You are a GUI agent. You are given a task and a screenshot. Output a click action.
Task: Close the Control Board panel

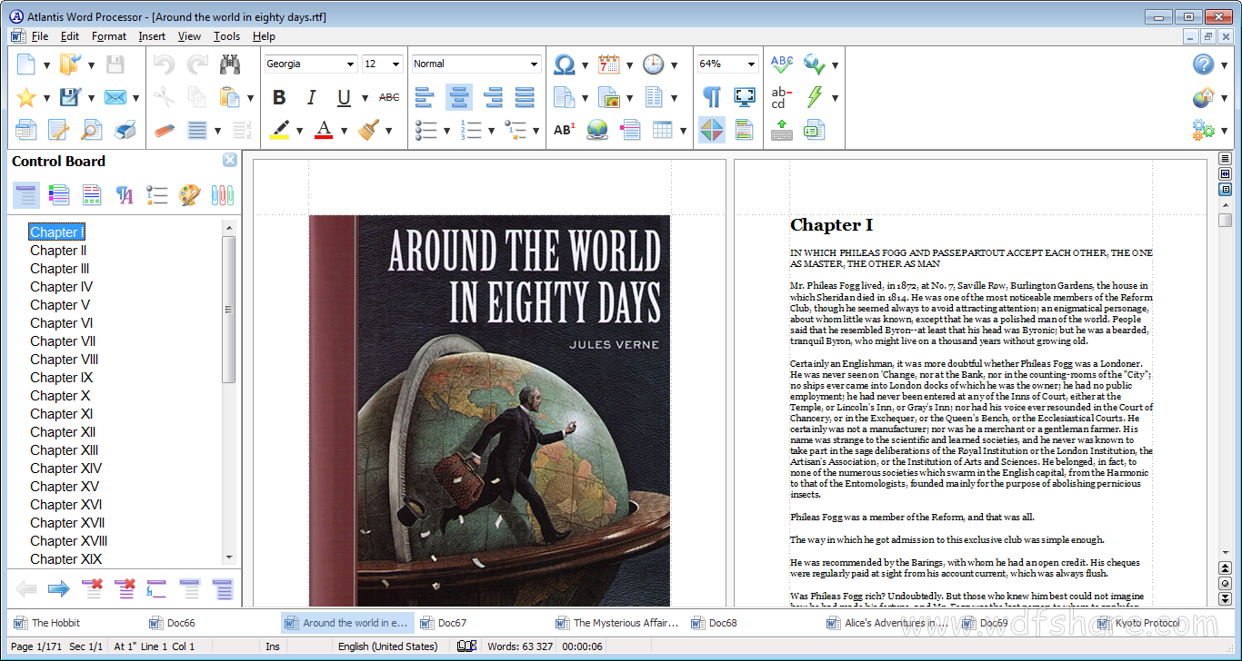pos(230,160)
